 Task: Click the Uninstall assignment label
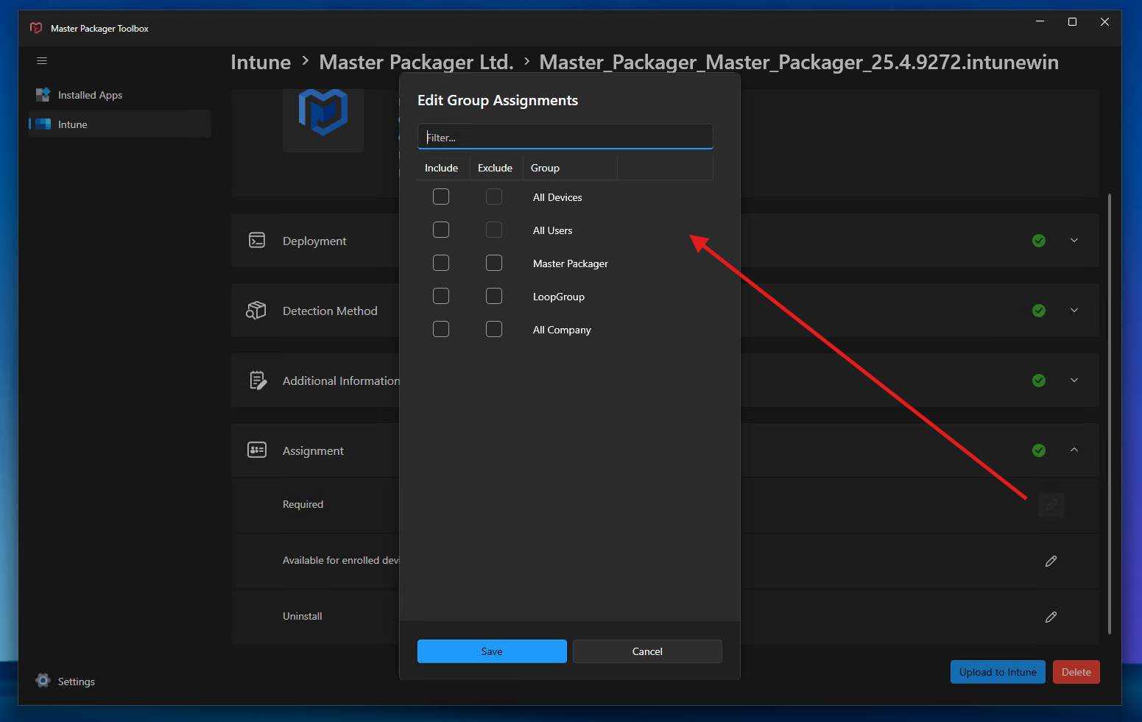pyautogui.click(x=302, y=616)
